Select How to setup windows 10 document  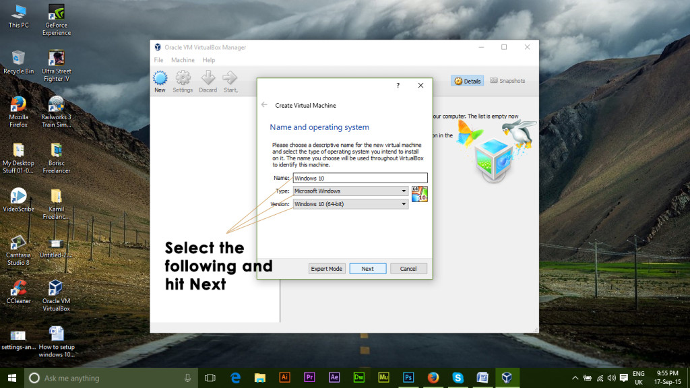[x=57, y=342]
